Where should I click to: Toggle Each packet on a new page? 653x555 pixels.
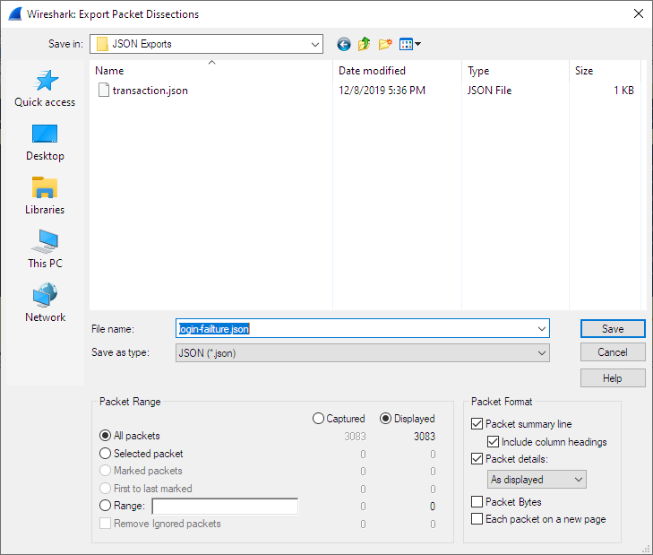477,519
